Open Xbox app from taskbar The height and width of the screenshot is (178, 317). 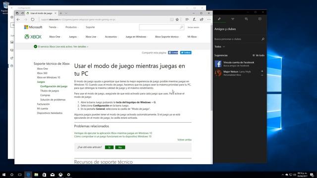click(x=60, y=175)
